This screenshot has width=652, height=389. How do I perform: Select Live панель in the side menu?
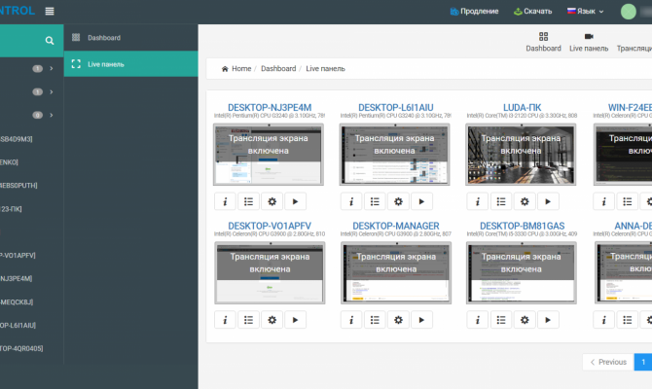[x=130, y=64]
